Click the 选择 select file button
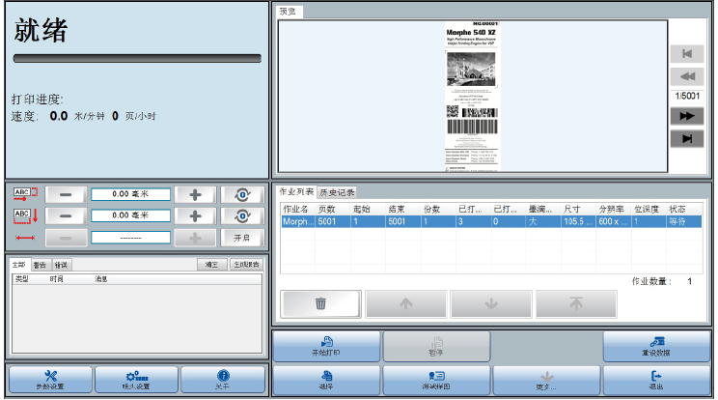 tap(326, 380)
